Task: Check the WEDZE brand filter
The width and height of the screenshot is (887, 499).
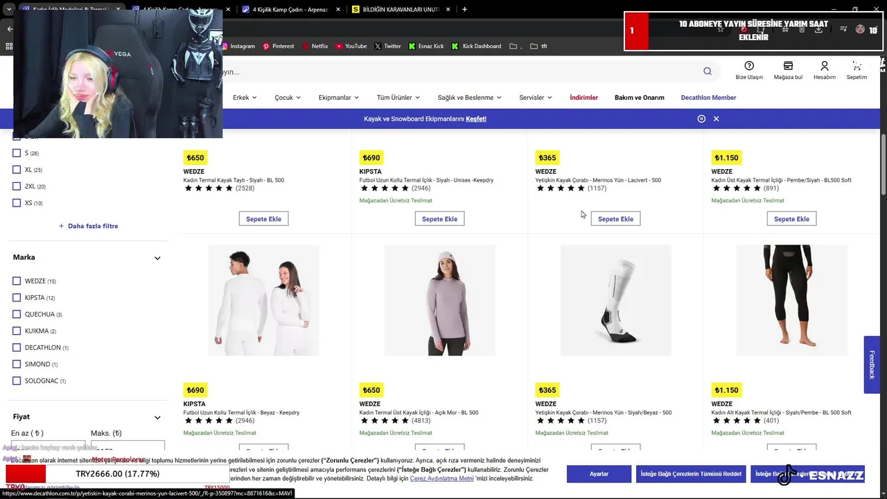Action: pos(17,281)
